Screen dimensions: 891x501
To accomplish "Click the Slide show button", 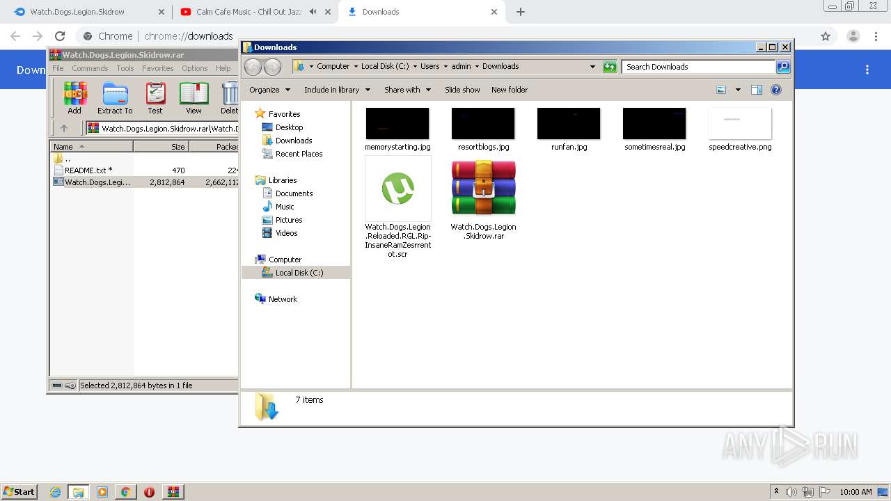I will 462,90.
